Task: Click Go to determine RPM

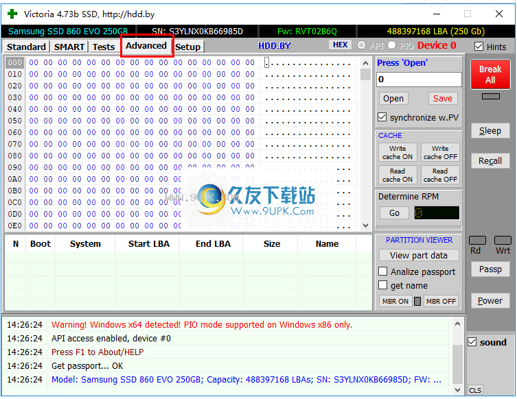Action: click(394, 213)
